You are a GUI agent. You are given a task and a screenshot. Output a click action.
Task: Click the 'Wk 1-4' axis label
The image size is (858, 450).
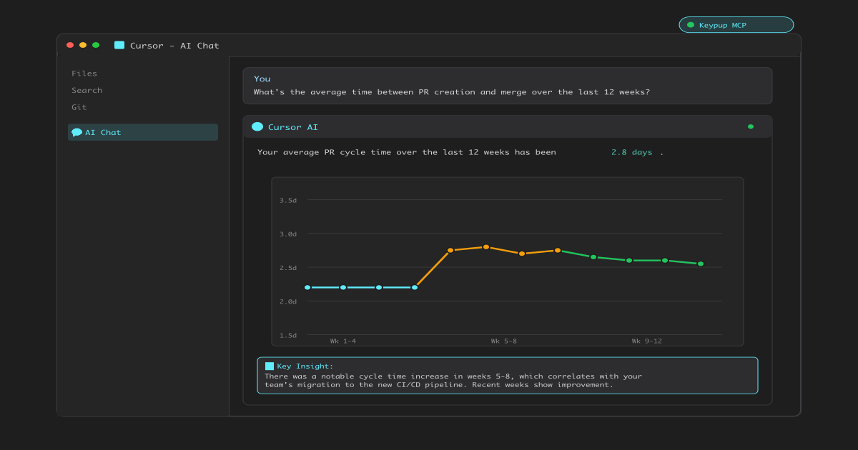pos(343,341)
